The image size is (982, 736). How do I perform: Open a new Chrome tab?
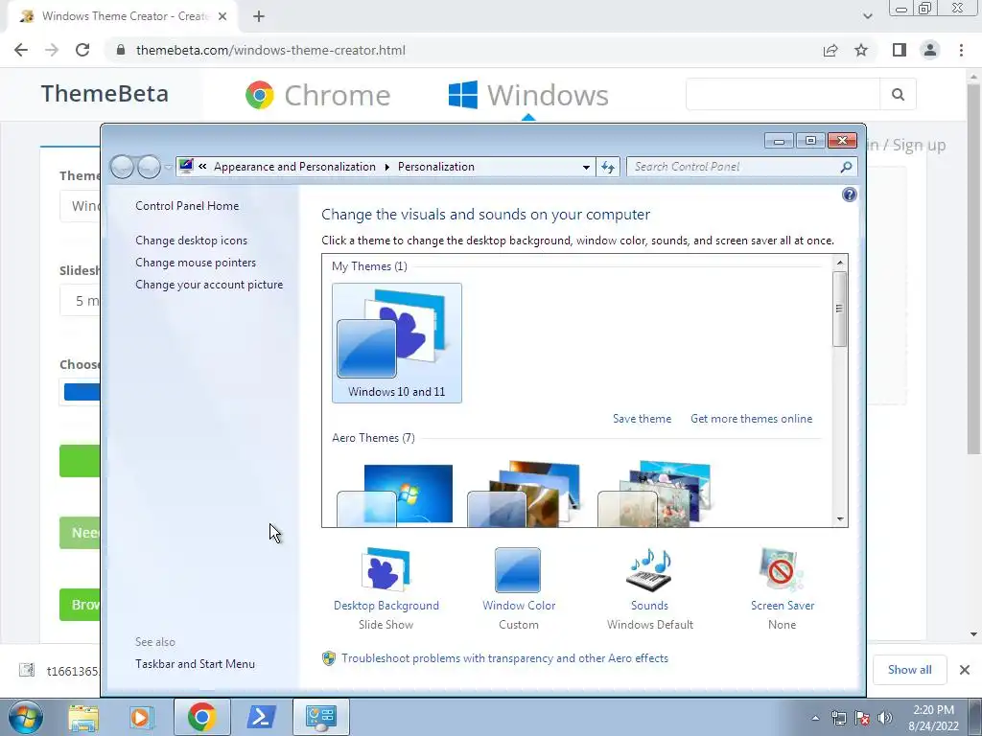point(259,16)
